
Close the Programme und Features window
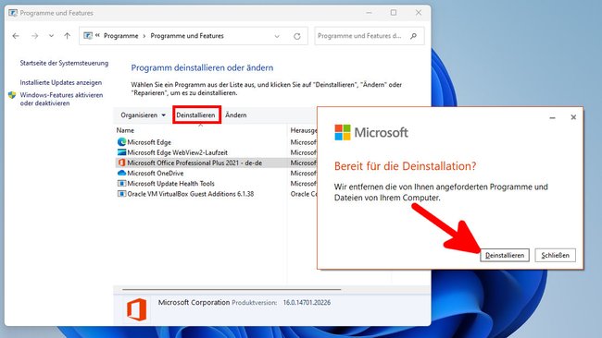coord(419,13)
